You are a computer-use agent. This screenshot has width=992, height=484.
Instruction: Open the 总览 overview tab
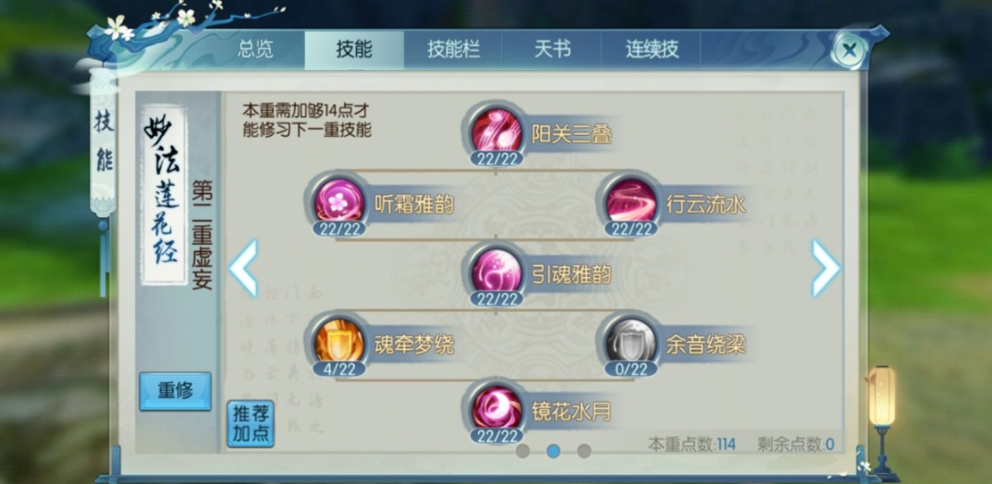[255, 50]
